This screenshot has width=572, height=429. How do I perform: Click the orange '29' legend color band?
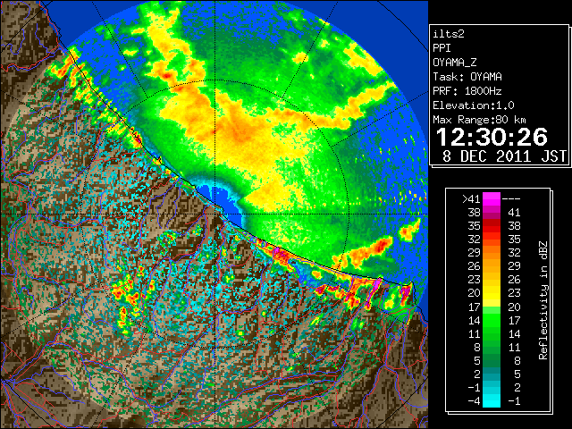coord(492,253)
